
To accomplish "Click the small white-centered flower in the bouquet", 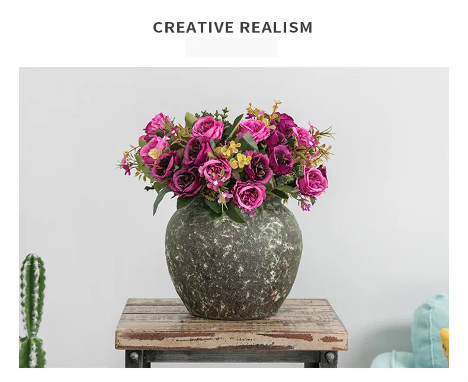I will 216,182.
